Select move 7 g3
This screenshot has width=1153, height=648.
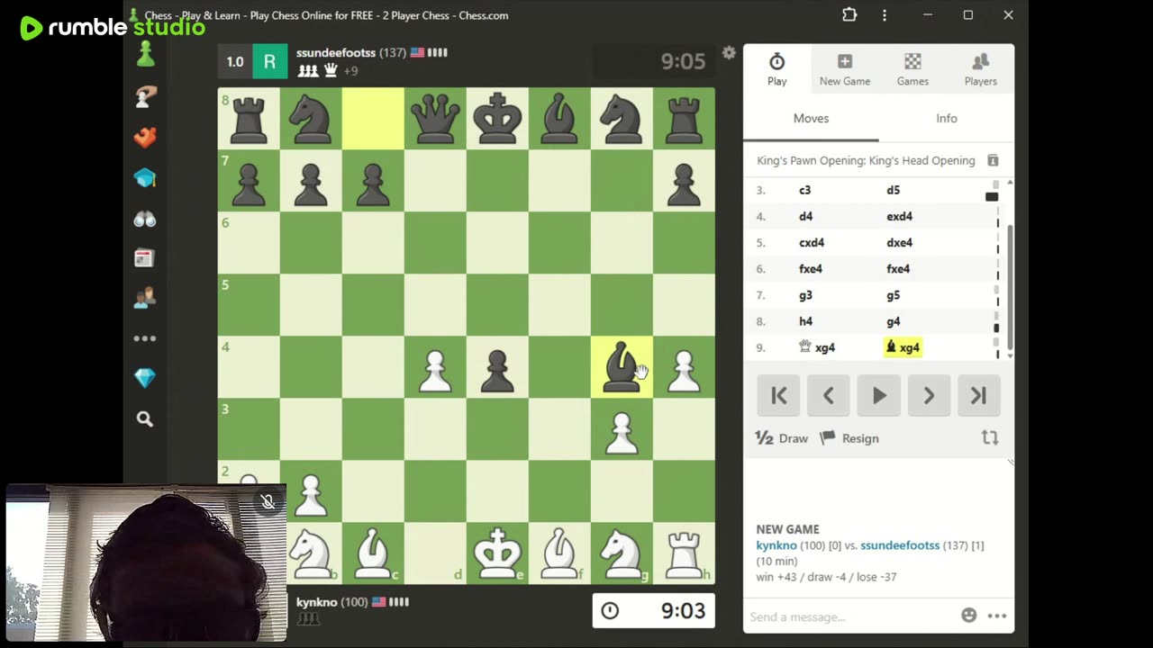coord(805,295)
